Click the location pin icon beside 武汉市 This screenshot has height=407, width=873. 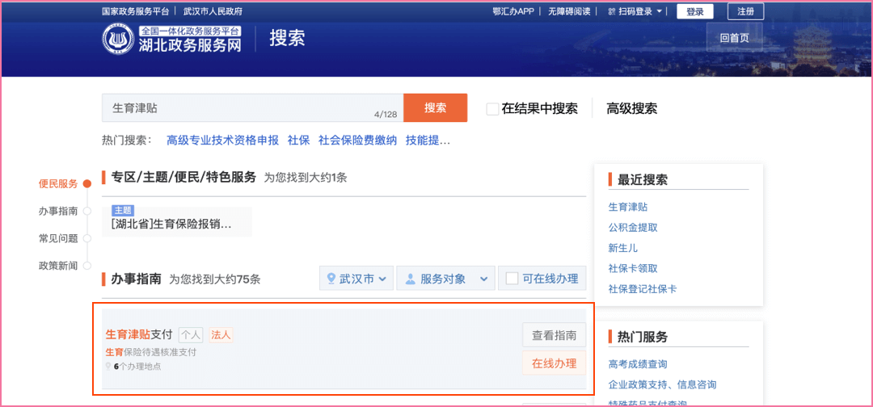(x=331, y=279)
